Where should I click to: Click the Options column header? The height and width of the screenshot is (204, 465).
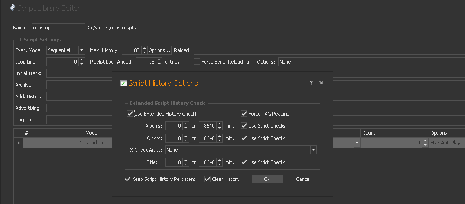pyautogui.click(x=447, y=133)
